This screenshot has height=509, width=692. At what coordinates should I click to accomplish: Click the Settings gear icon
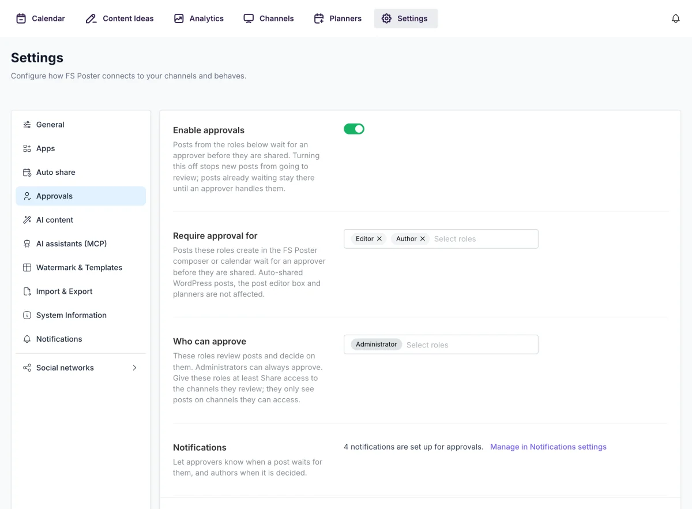(386, 18)
